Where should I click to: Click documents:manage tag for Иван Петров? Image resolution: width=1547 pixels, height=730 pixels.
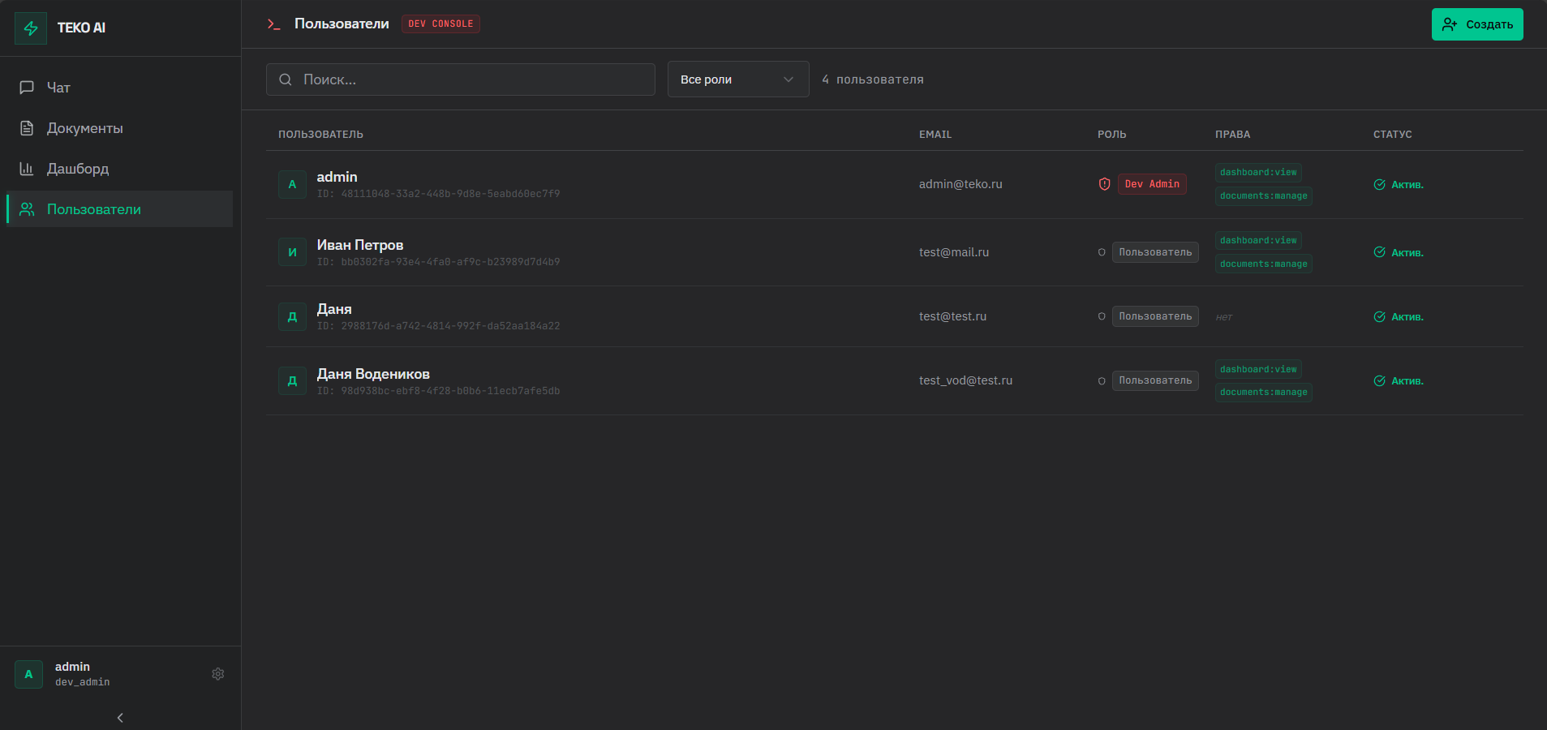pos(1264,264)
